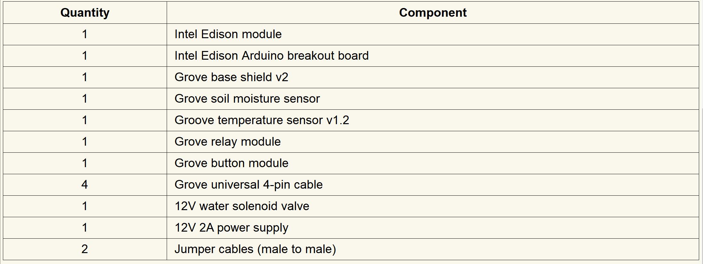Click Grove universal 4-pin cable text
Viewport: 703px width, 264px height.
[x=248, y=184]
